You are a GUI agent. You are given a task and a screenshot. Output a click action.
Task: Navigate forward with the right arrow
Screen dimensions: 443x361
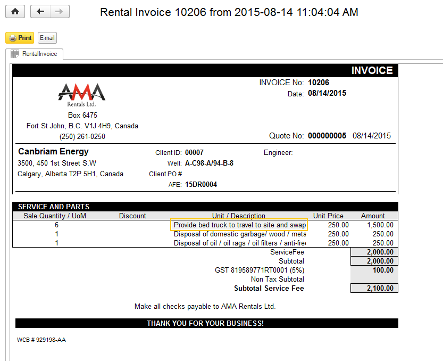tap(60, 12)
